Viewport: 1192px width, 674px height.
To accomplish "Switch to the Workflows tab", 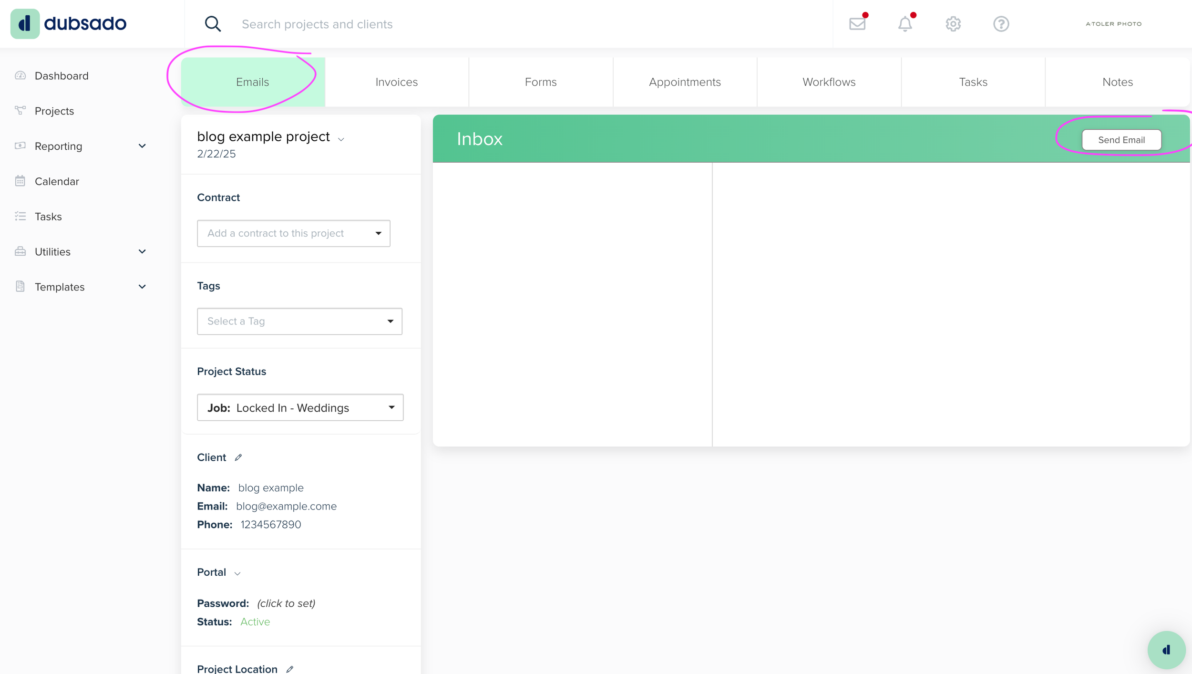I will [829, 82].
